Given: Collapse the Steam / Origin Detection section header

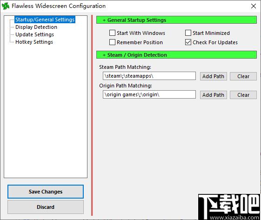Looking at the screenshot, I should 176,55.
